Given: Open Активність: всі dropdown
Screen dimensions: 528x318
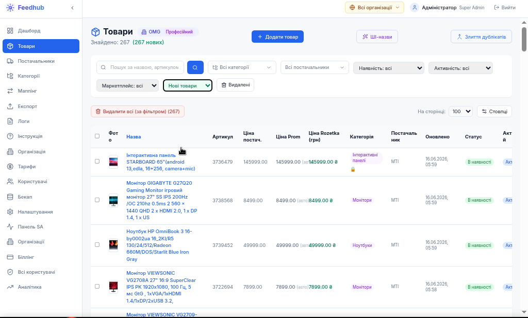Looking at the screenshot, I should point(460,68).
